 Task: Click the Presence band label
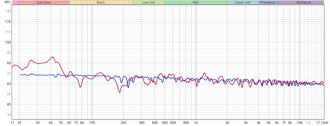267,2
